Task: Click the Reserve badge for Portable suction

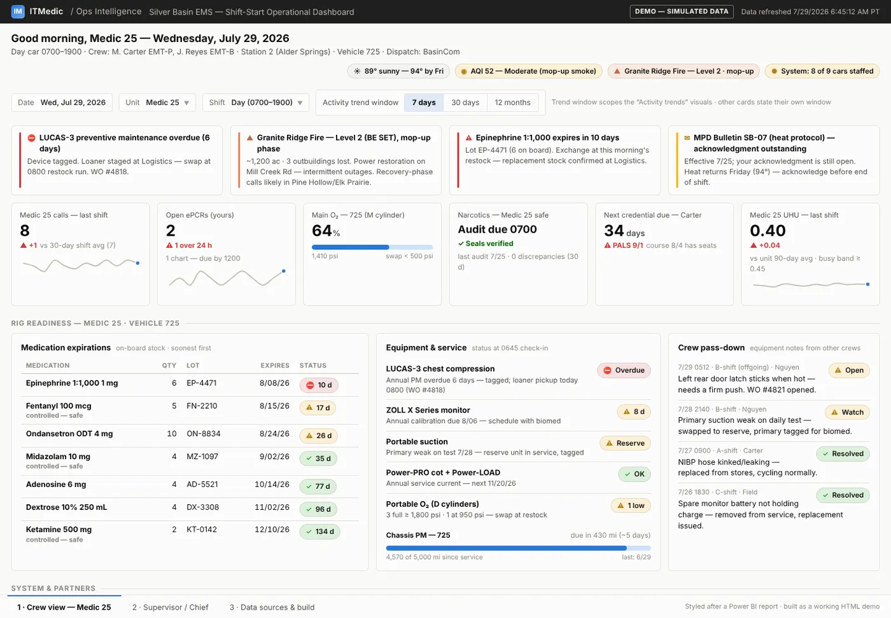Action: point(625,444)
